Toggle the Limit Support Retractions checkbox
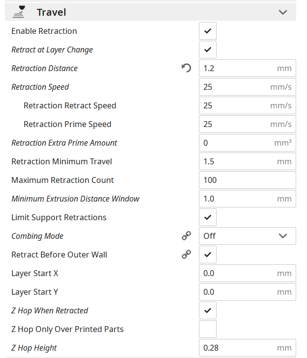The width and height of the screenshot is (307, 358). (x=207, y=217)
